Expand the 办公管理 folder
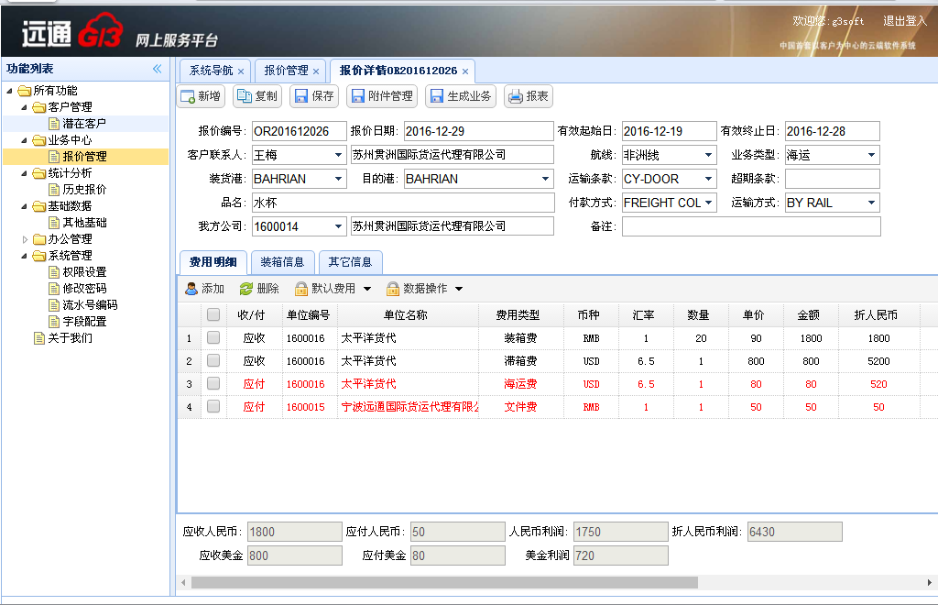This screenshot has width=938, height=605. click(25, 239)
